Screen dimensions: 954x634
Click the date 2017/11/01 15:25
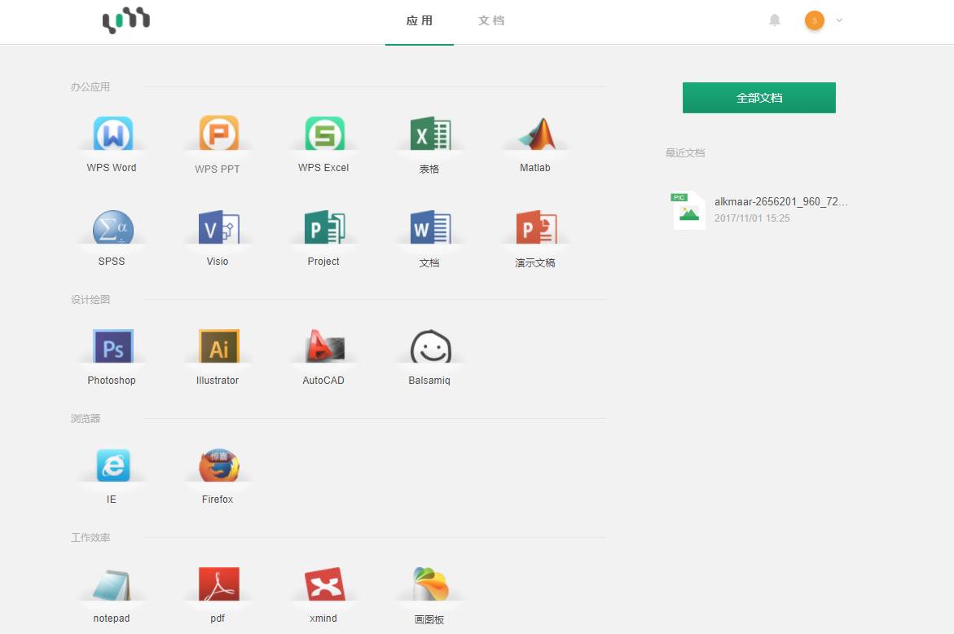pos(751,218)
